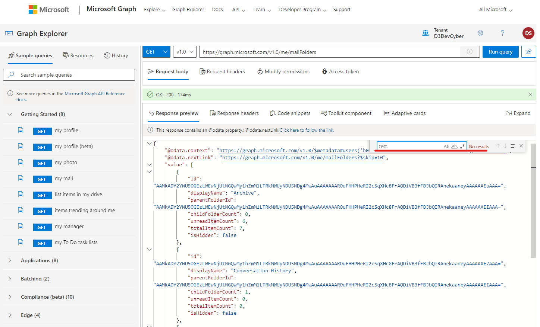Click the tenant building icon near D3DevCyber
The height and width of the screenshot is (327, 540).
coord(426,33)
